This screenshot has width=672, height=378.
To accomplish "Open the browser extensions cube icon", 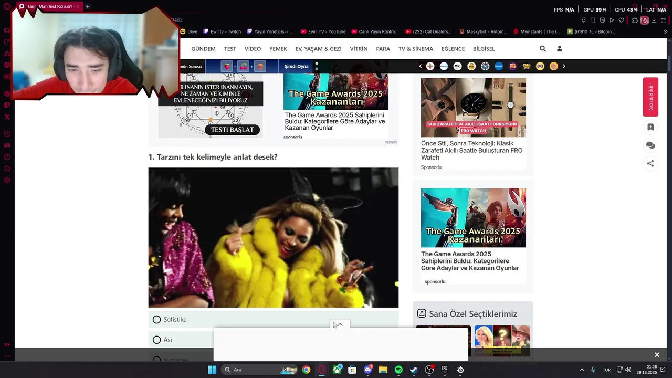I will tap(635, 20).
